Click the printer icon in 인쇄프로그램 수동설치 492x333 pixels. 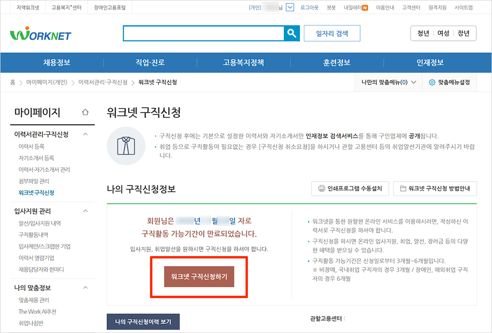(x=321, y=188)
